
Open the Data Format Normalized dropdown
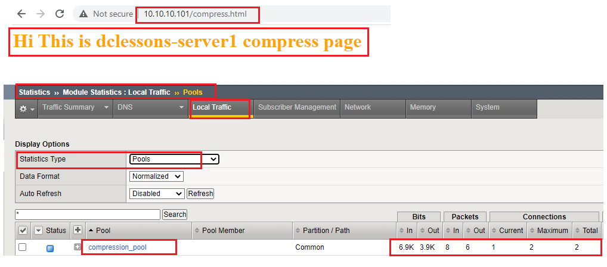pos(156,176)
